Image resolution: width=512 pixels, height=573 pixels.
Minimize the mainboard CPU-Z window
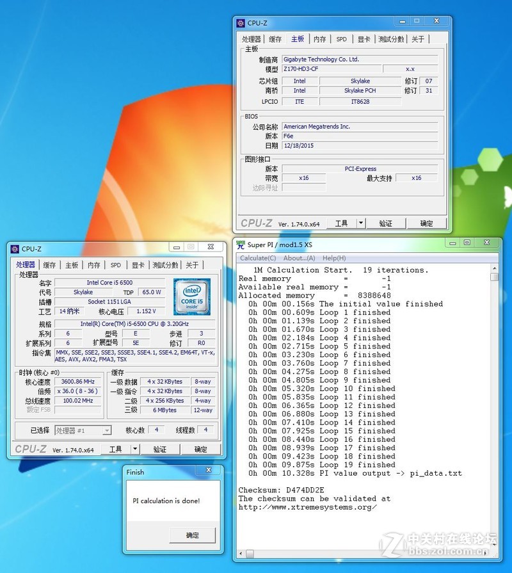click(x=400, y=21)
